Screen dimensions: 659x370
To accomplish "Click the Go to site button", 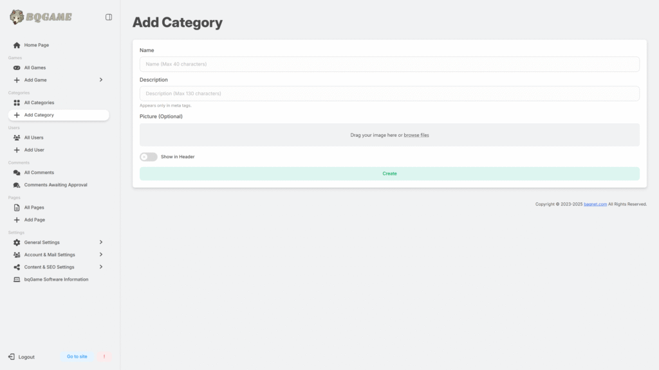I will (x=77, y=357).
